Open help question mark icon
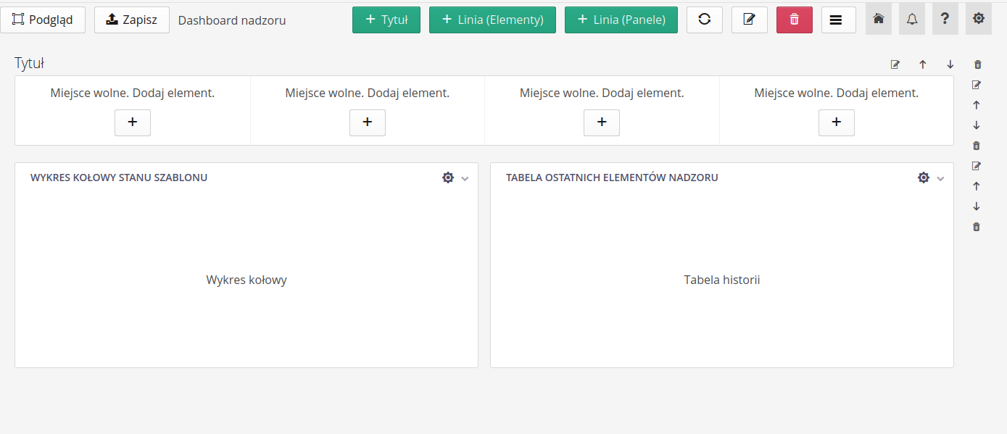 click(945, 19)
